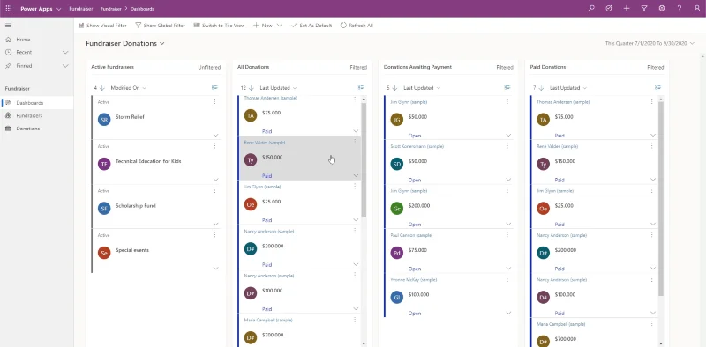
Task: Expand the Special events card chevron
Action: tap(215, 269)
